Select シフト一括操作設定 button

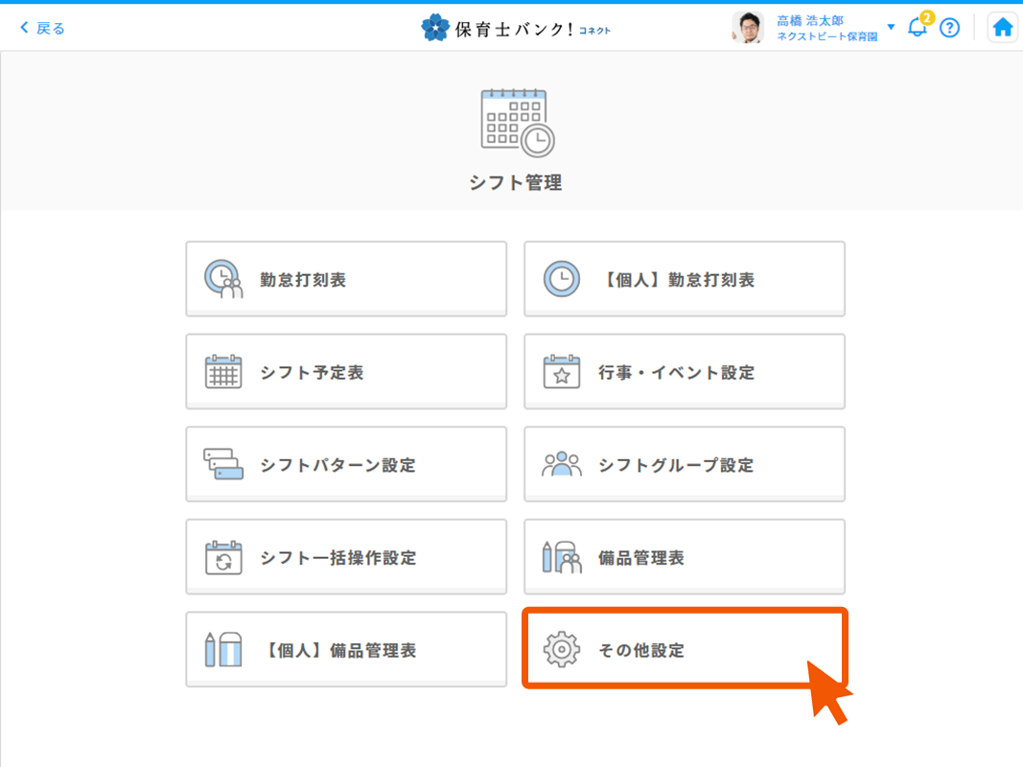346,558
